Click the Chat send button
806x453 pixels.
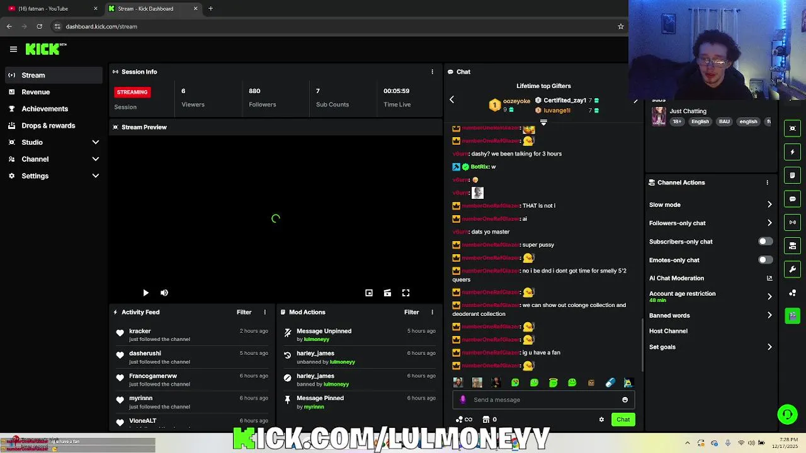click(x=623, y=420)
